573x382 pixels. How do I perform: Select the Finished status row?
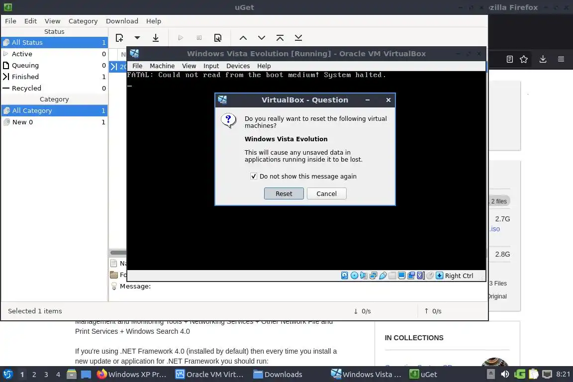[54, 77]
